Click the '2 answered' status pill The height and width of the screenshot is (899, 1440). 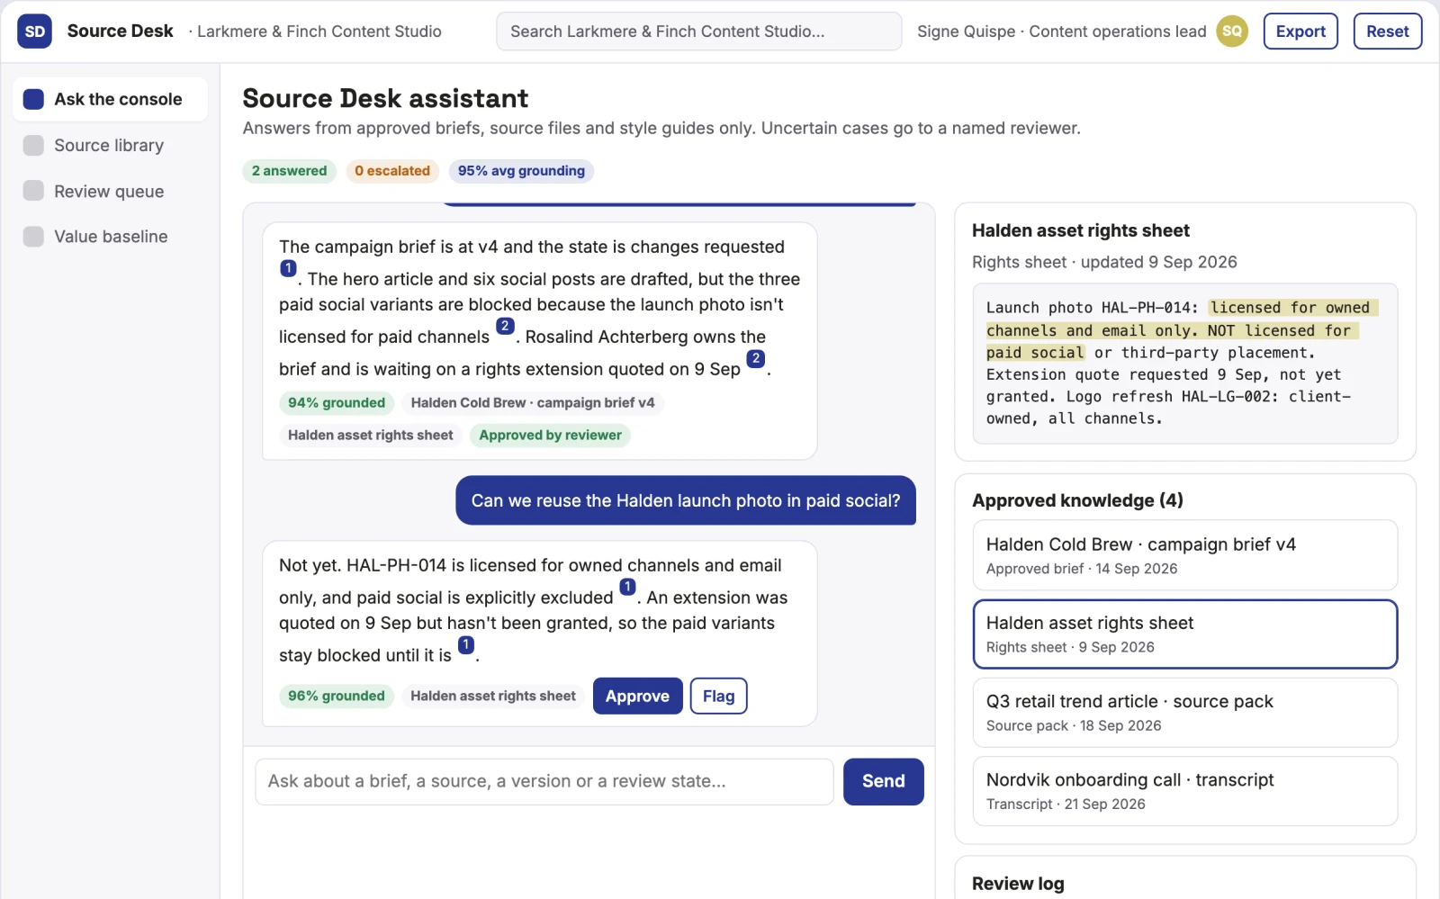pyautogui.click(x=289, y=171)
